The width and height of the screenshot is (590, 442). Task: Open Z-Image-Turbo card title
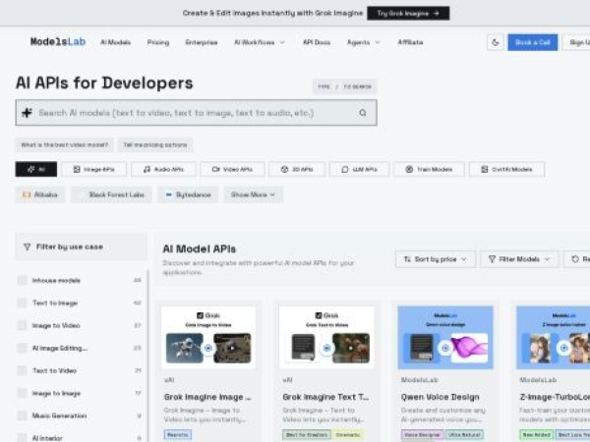coord(555,397)
